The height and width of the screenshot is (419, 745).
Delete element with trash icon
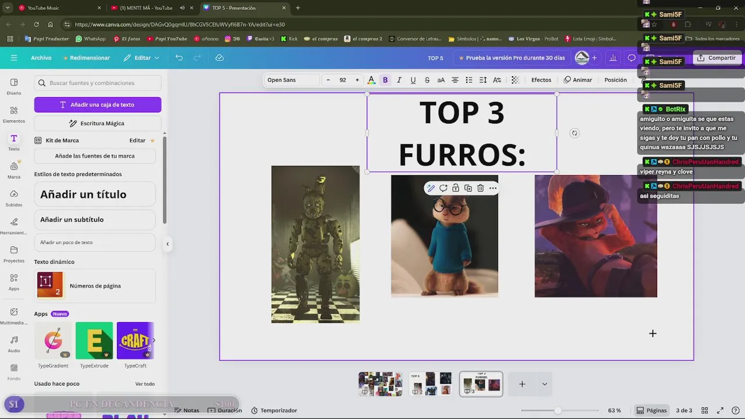click(480, 188)
